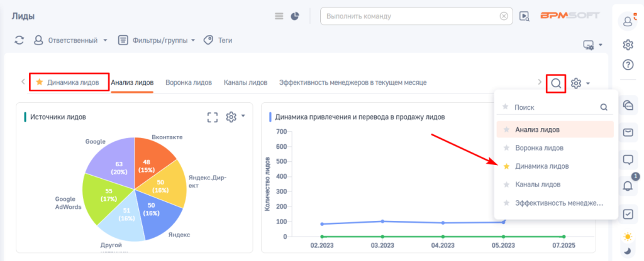Switch to analytics pie chart view
Image resolution: width=644 pixels, height=261 pixels.
coord(295,16)
